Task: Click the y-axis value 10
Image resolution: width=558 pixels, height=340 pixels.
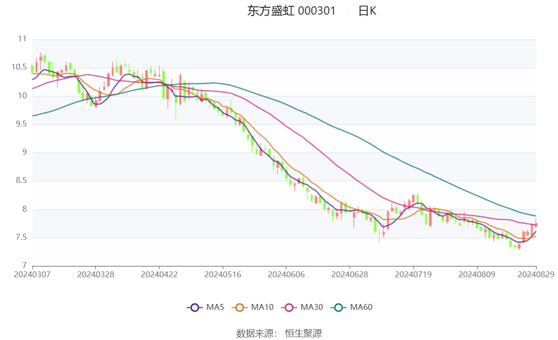Action: 22,96
